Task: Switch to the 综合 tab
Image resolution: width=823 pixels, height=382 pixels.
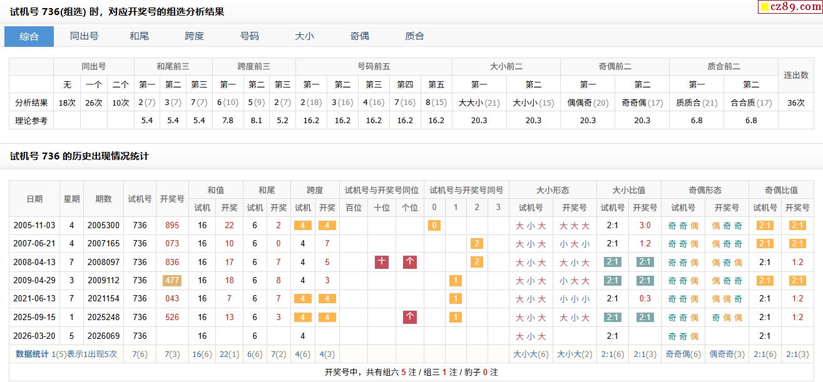Action: tap(29, 36)
